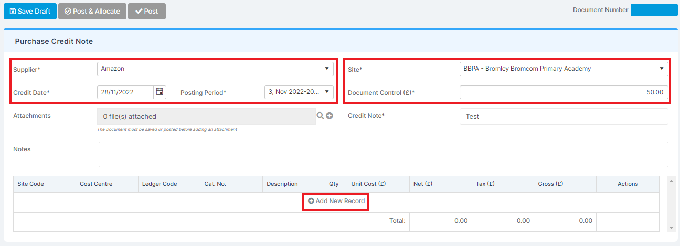The height and width of the screenshot is (246, 680).
Task: Click the Document Control amount field
Action: pyautogui.click(x=564, y=92)
